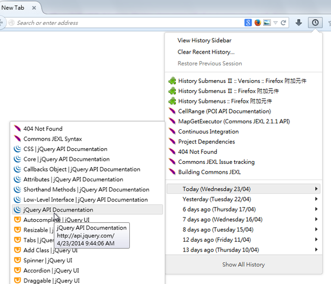Expand 6 days ago (Thursday 17/04) submenu
Screen dimensions: 331x284
[243, 209]
